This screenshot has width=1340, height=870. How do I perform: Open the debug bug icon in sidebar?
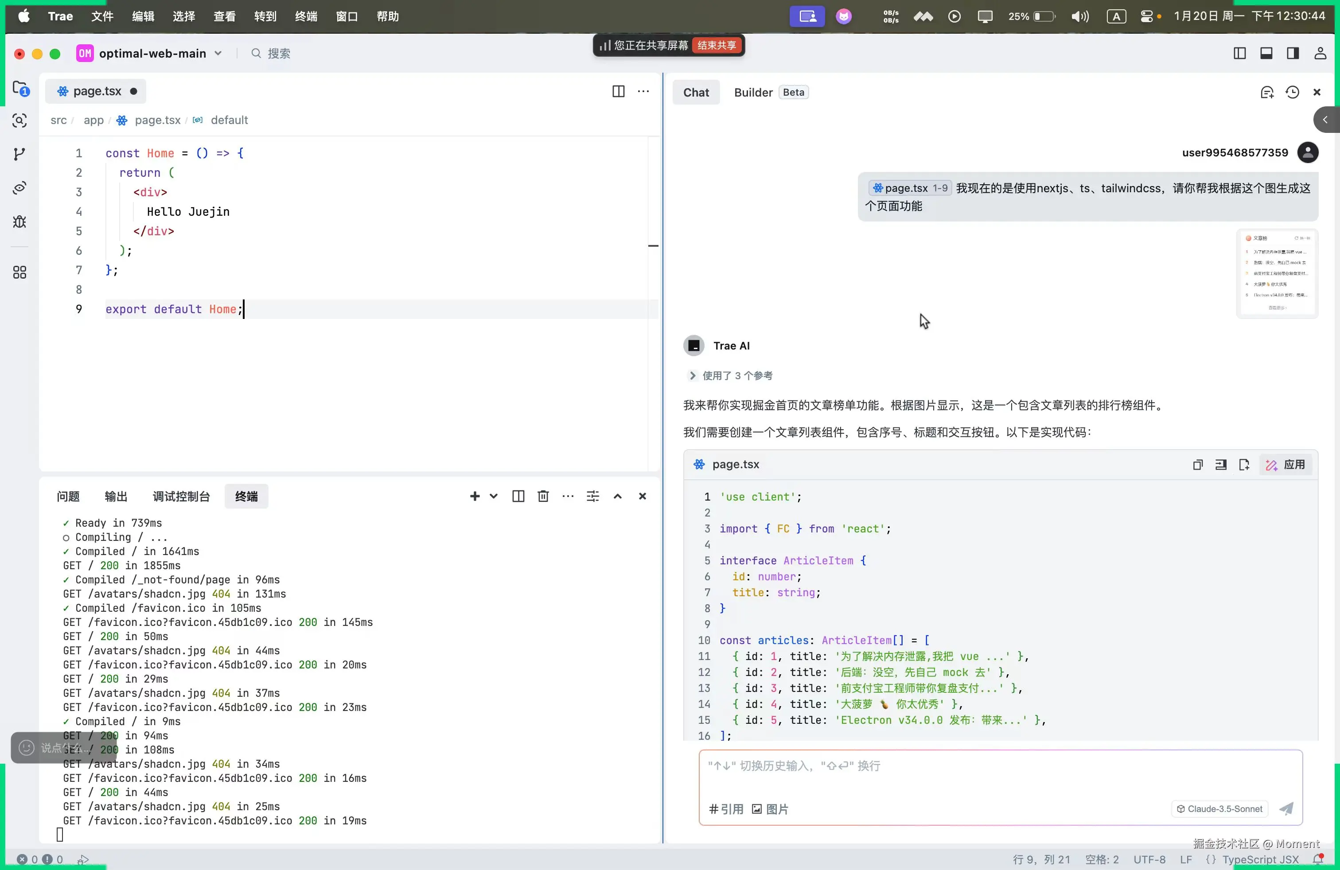click(x=19, y=222)
